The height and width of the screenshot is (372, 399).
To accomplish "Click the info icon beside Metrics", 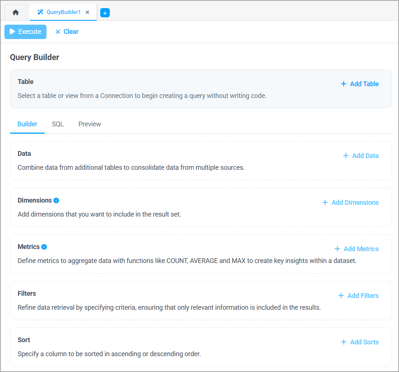I will coord(44,247).
